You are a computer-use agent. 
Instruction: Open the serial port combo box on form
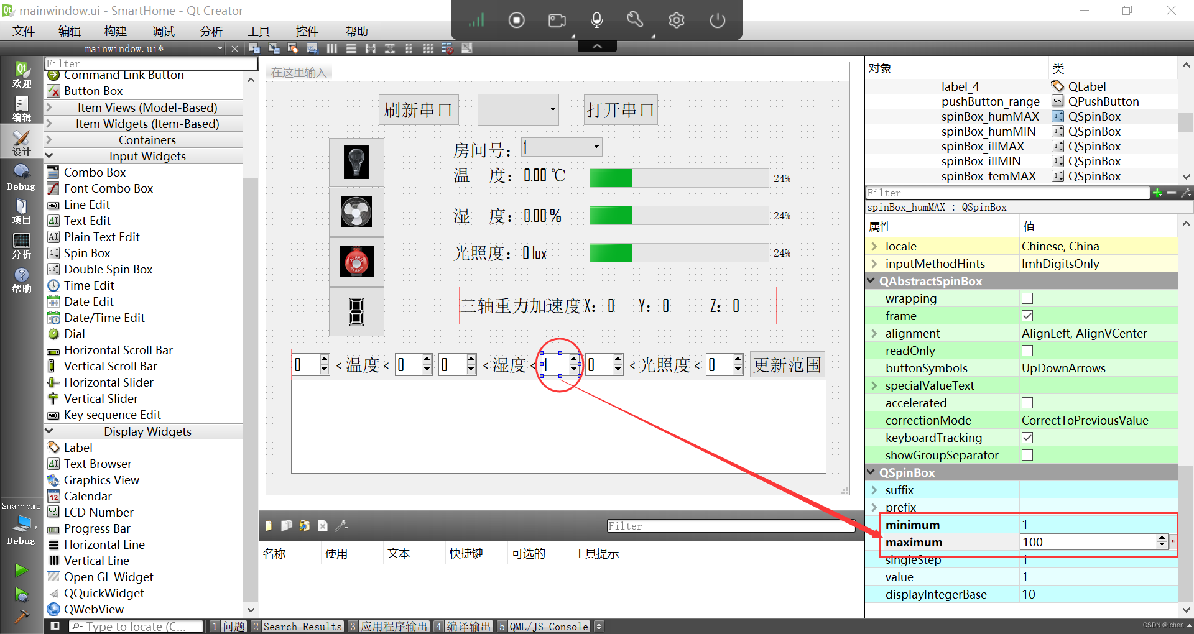(518, 109)
